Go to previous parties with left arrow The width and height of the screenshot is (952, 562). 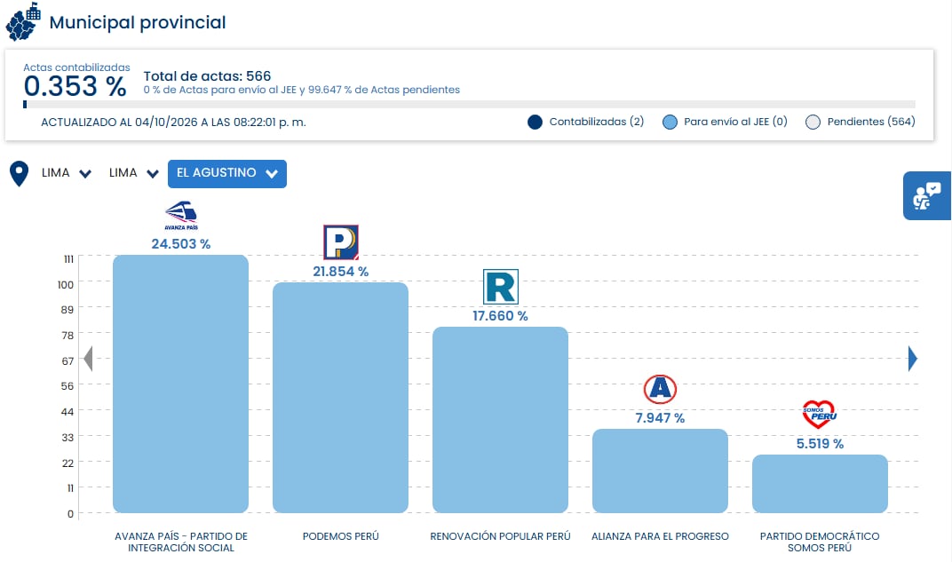(x=88, y=359)
